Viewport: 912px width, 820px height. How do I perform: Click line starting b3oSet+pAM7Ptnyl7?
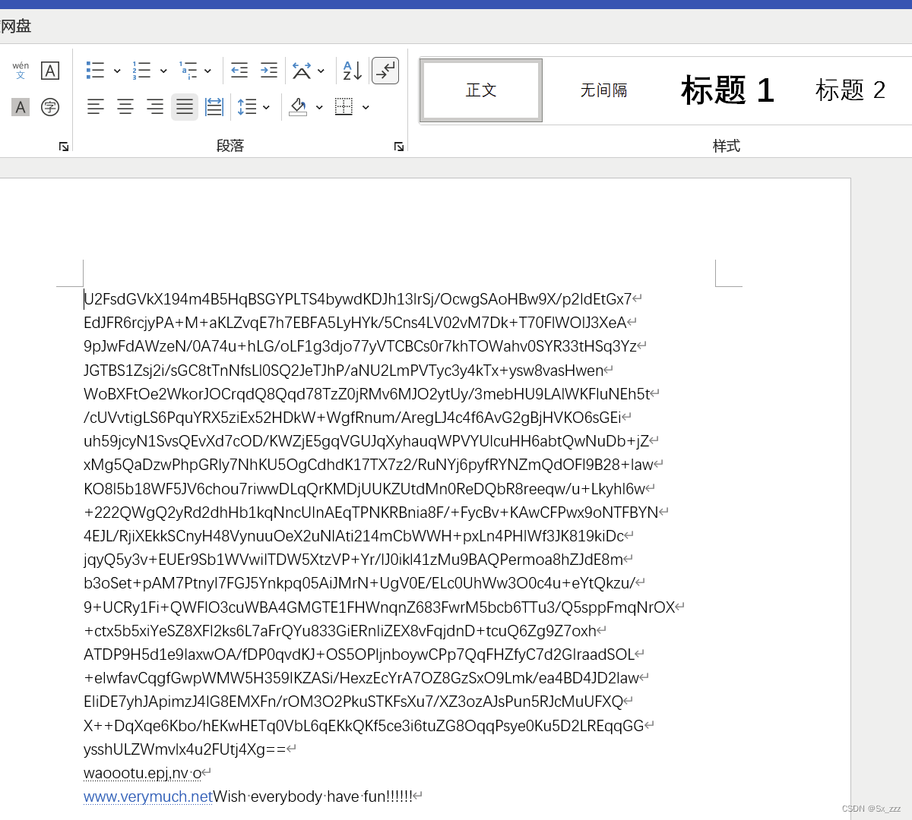click(359, 583)
